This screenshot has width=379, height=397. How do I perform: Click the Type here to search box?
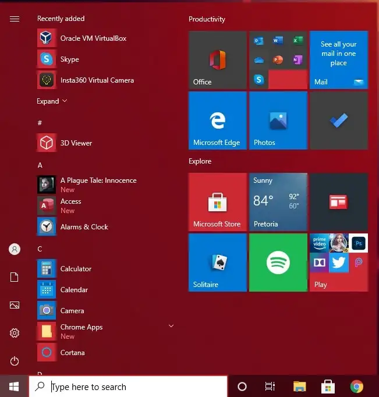(x=128, y=387)
